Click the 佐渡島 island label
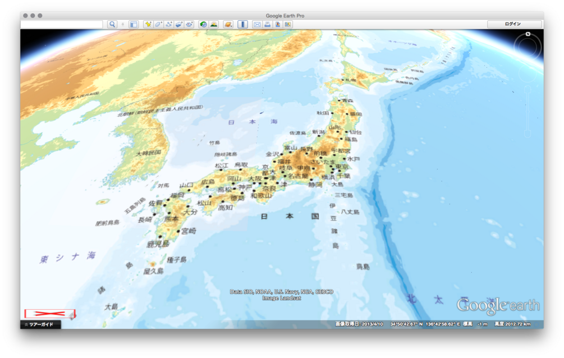 tap(297, 133)
